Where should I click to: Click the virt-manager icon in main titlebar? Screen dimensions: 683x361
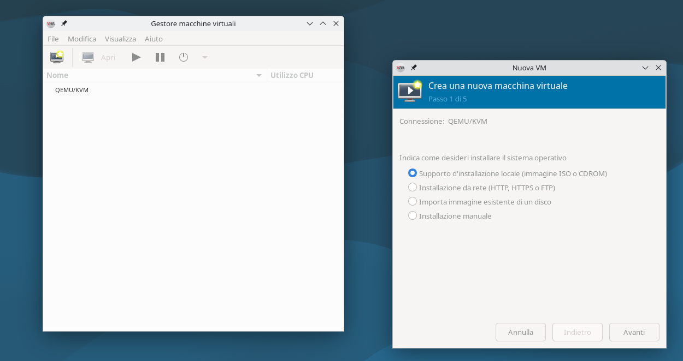[51, 23]
